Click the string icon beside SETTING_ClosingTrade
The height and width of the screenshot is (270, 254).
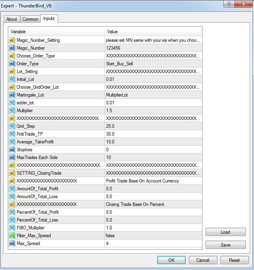12,173
